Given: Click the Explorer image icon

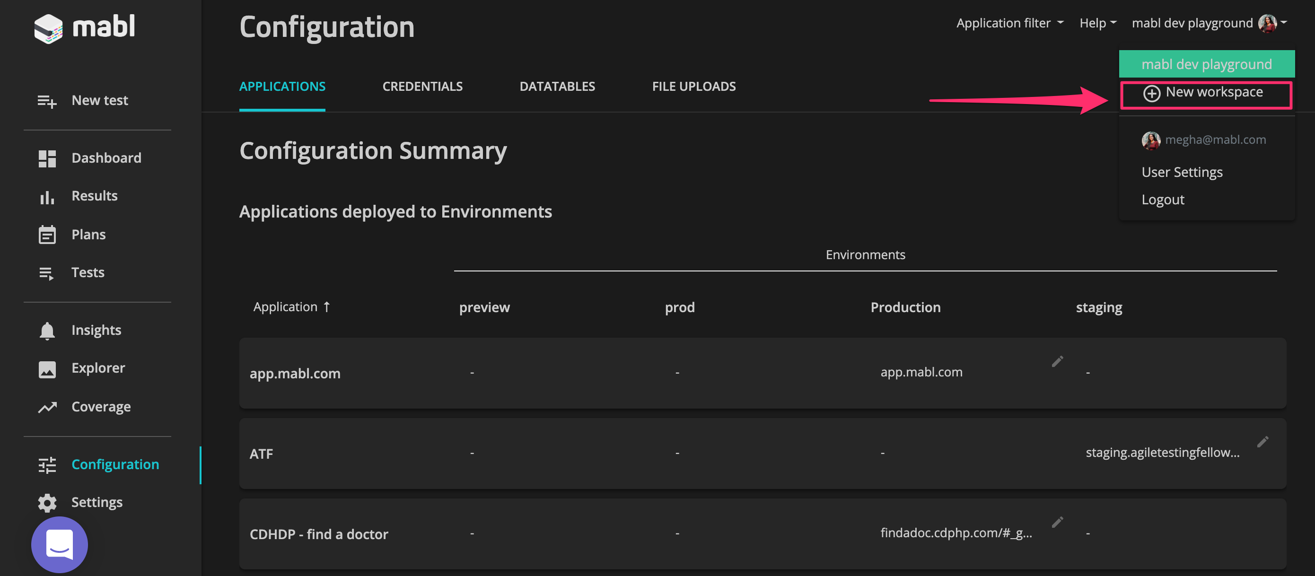Looking at the screenshot, I should click(x=47, y=369).
